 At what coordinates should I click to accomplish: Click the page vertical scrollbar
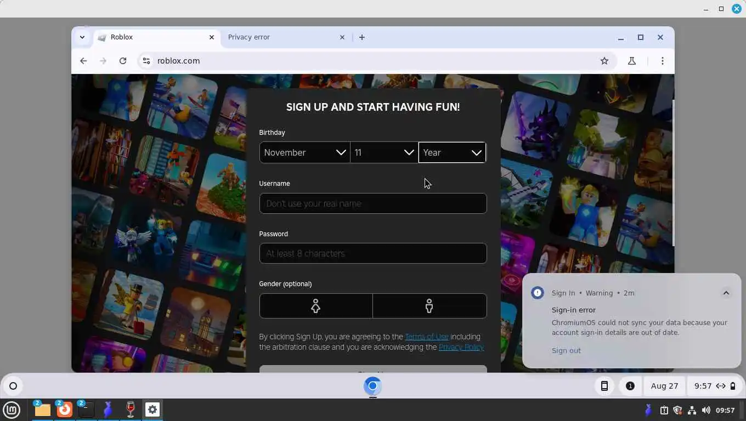tap(672, 173)
